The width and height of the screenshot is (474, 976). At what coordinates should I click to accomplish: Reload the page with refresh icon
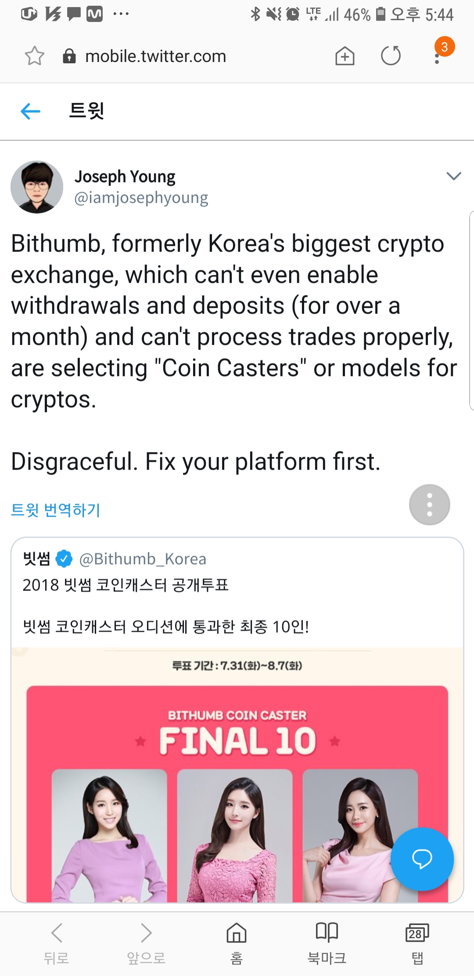[391, 56]
